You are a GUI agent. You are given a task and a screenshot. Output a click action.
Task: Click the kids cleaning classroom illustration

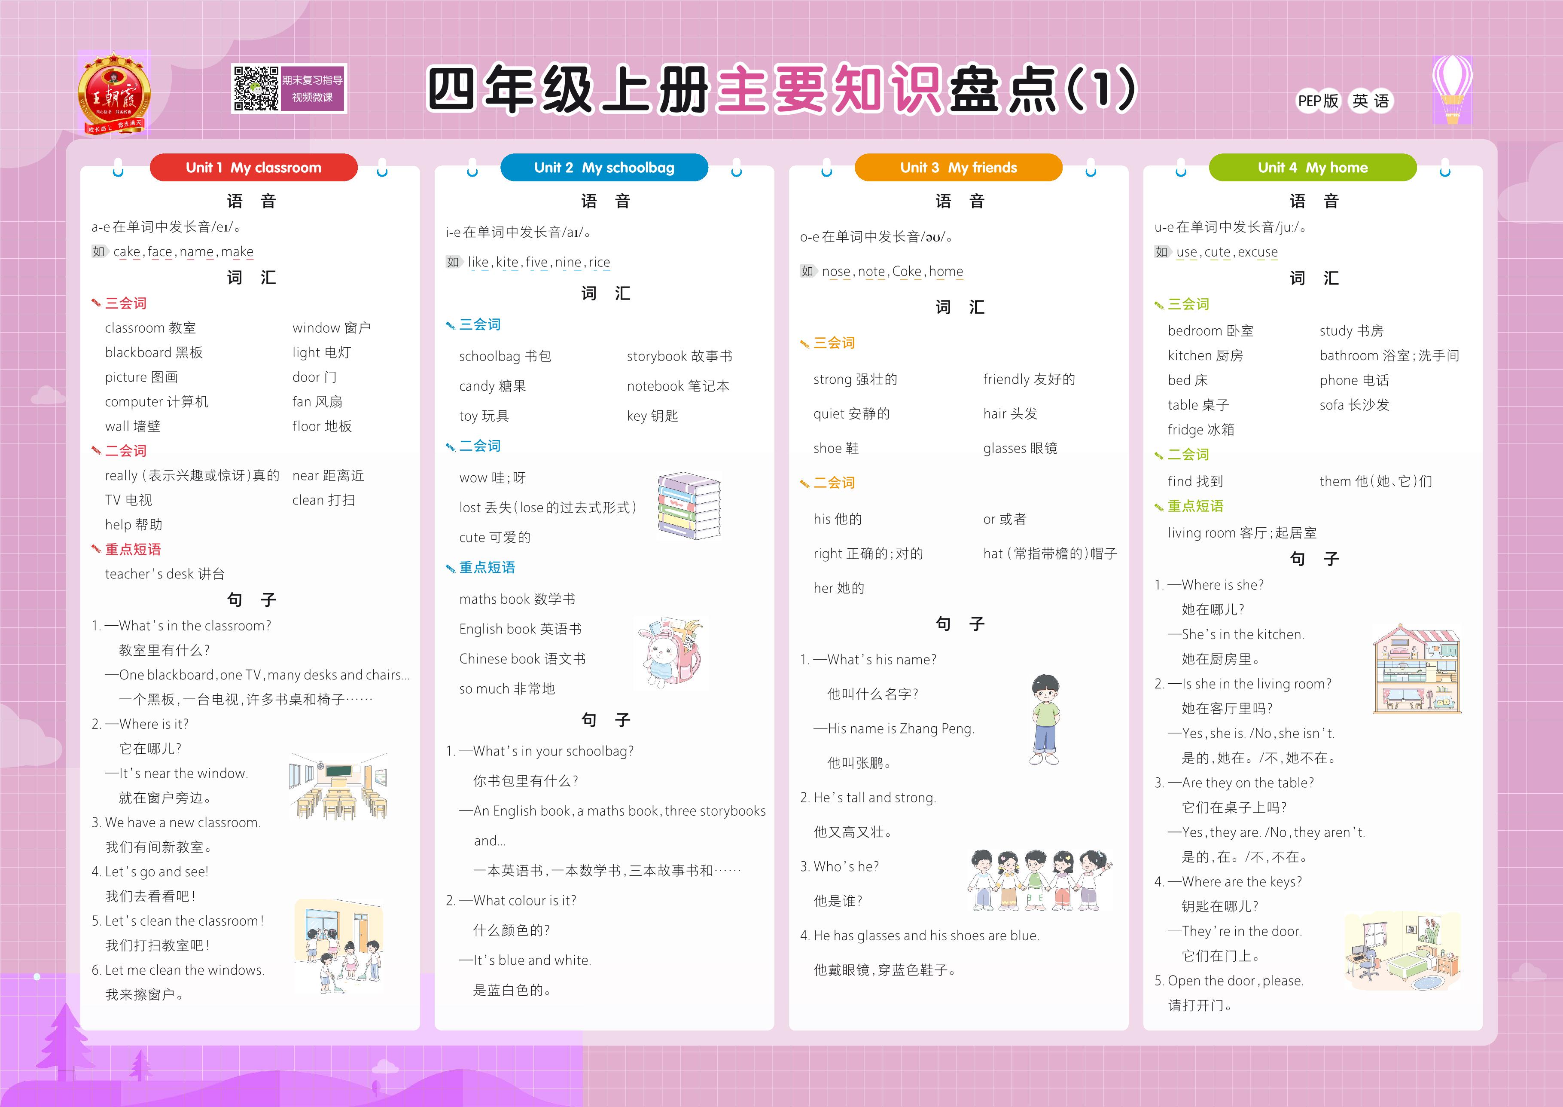(338, 946)
